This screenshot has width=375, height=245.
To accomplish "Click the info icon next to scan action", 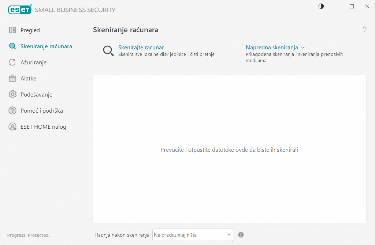I will tap(241, 235).
